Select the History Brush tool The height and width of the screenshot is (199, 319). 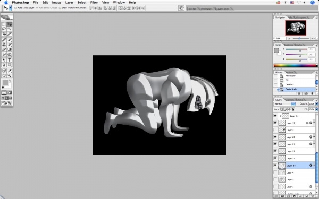click(x=10, y=45)
